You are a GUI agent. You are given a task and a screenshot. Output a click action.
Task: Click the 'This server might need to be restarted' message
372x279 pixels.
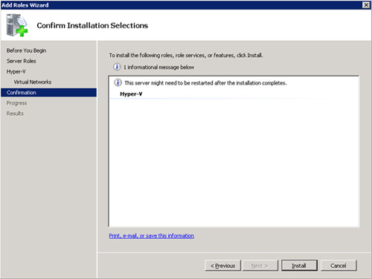pos(205,83)
